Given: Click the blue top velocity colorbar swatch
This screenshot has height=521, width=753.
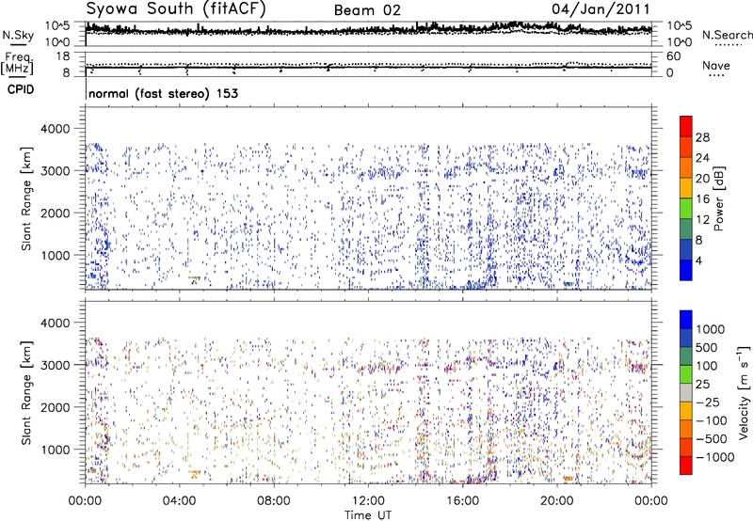Looking at the screenshot, I should pos(686,320).
